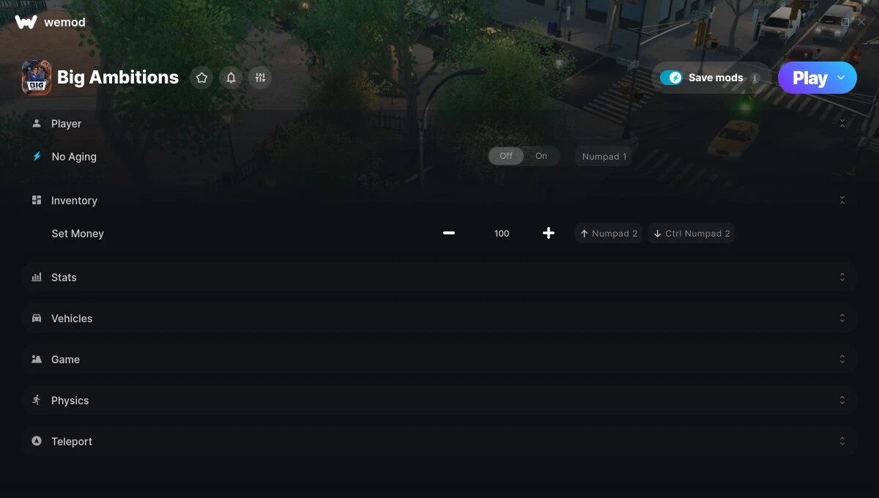The image size is (879, 498).
Task: Collapse the Player category chevron
Action: click(x=842, y=123)
